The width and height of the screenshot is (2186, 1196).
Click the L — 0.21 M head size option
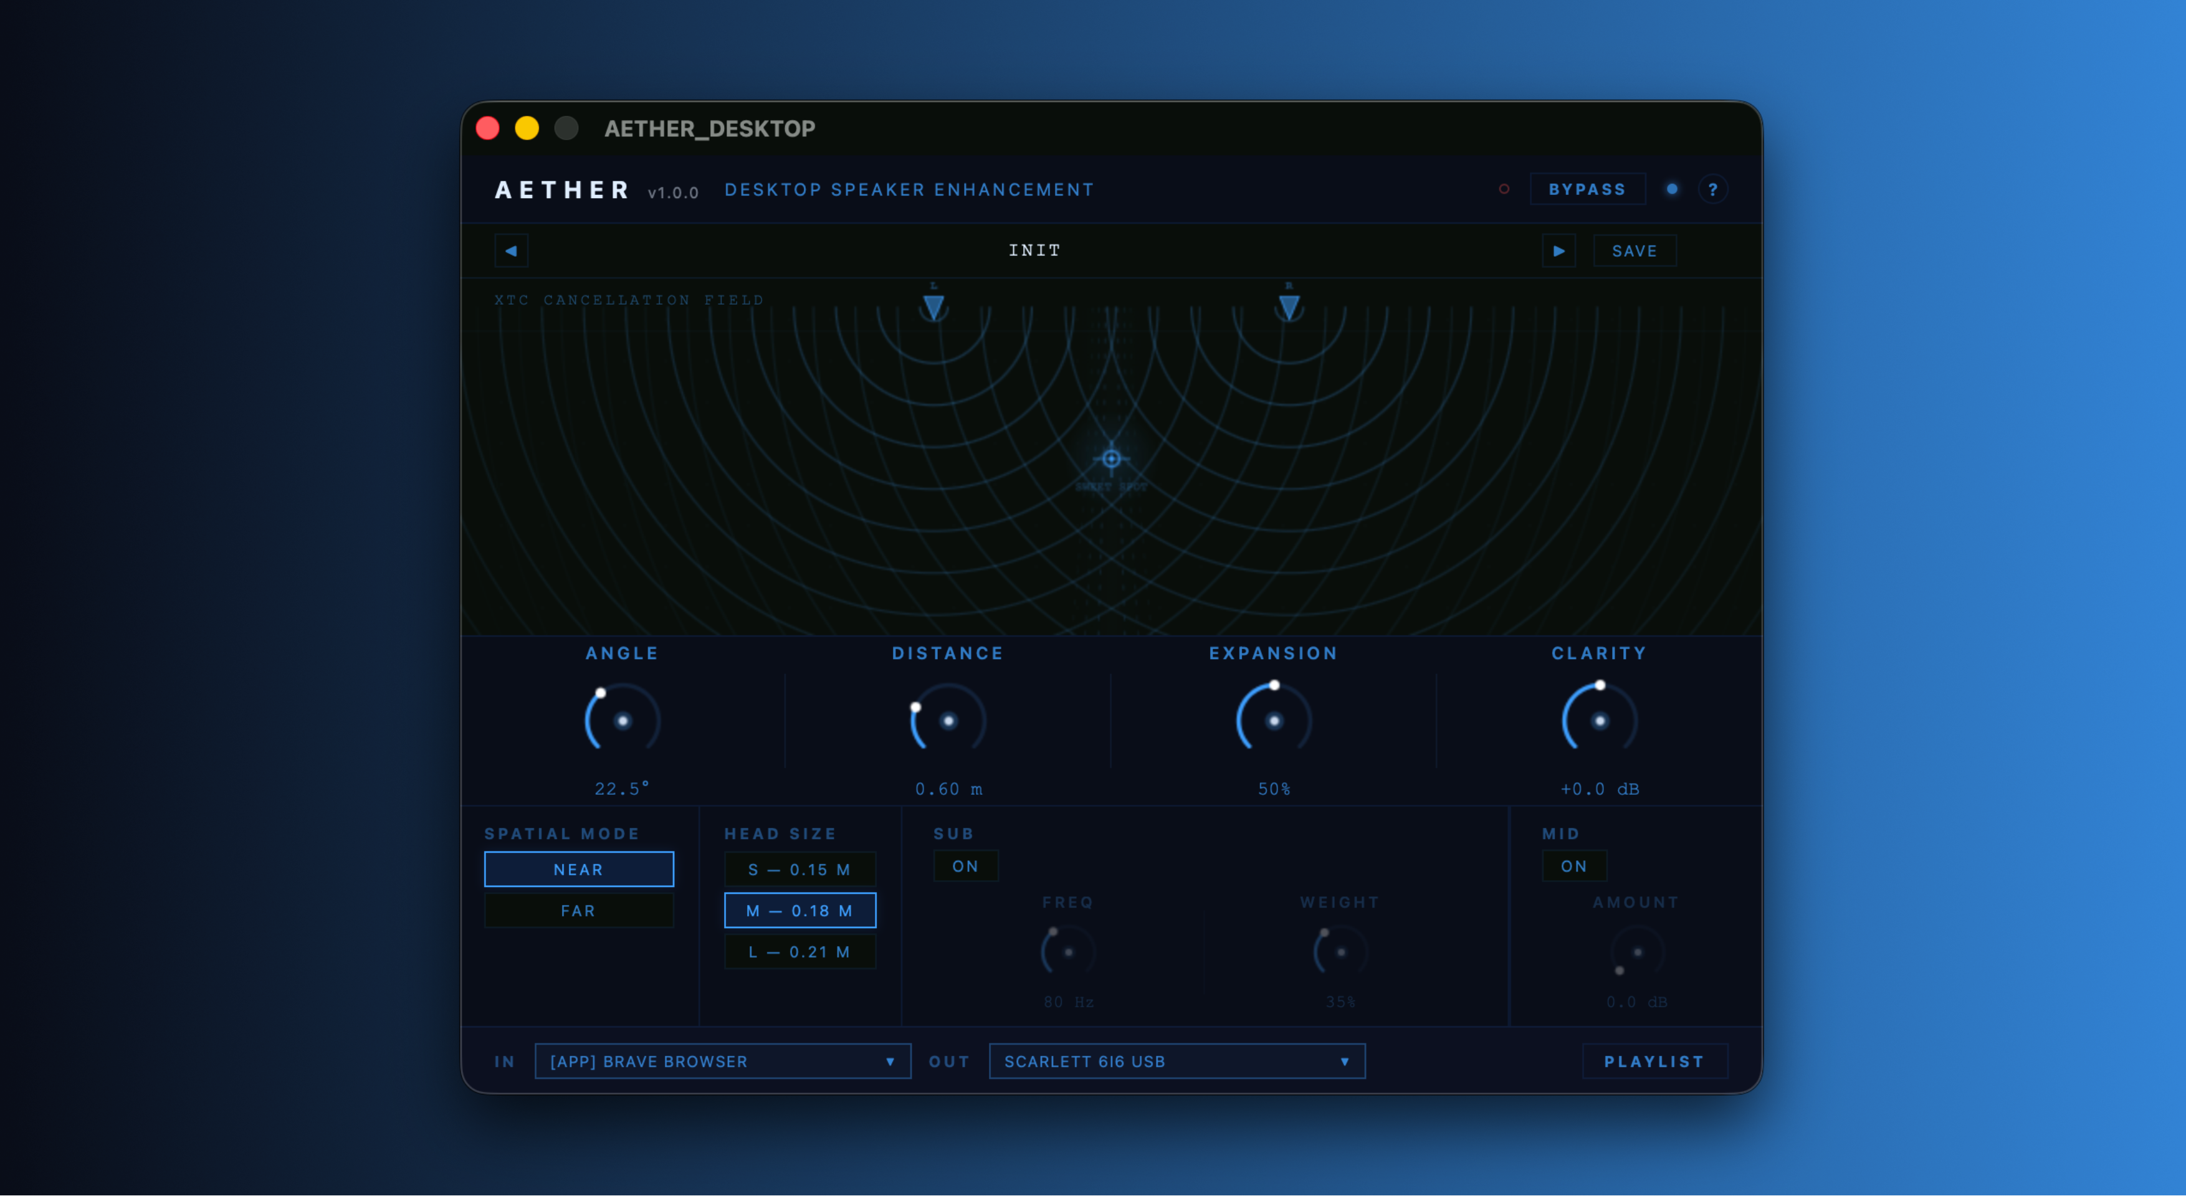pyautogui.click(x=799, y=952)
